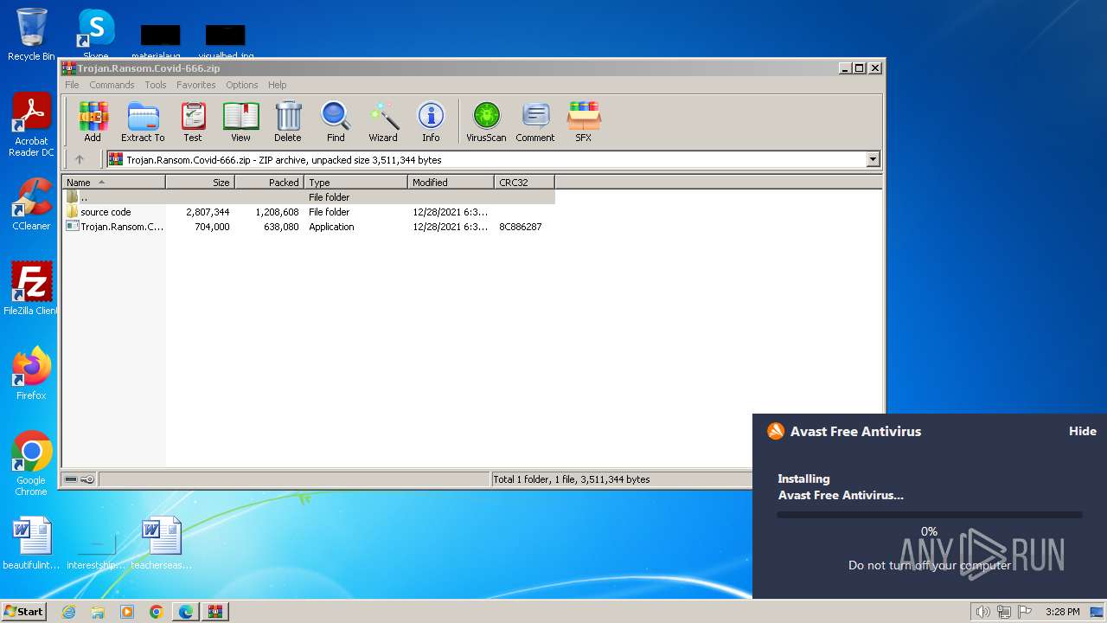Select Google Chrome desktop icon

point(31,464)
